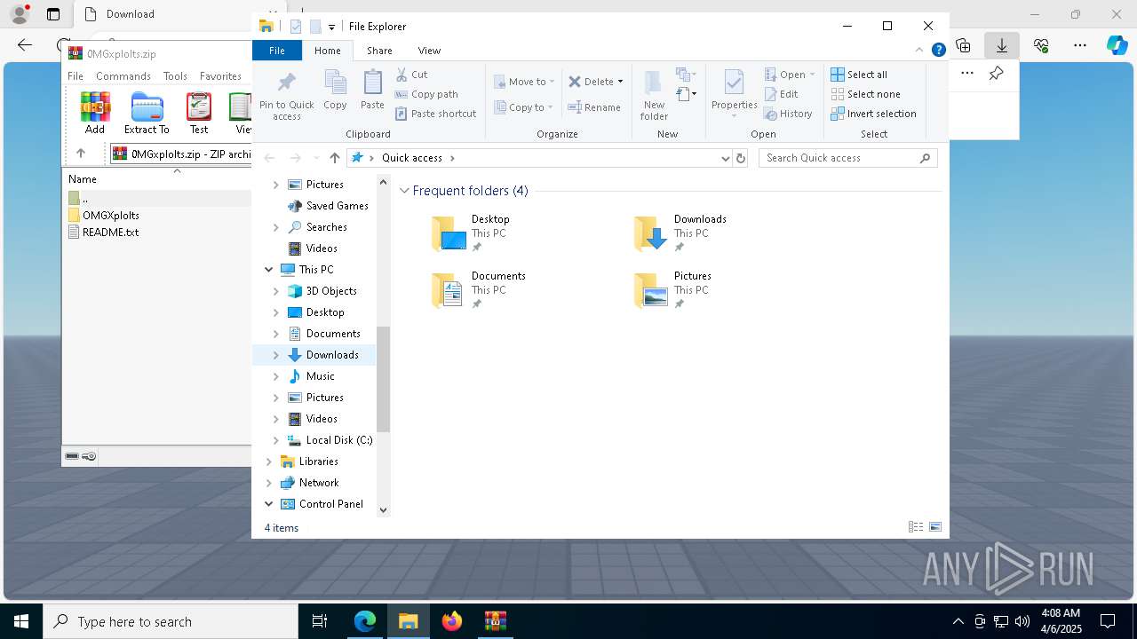The height and width of the screenshot is (639, 1137).
Task: Click Copy path in the ribbon
Action: click(x=426, y=94)
